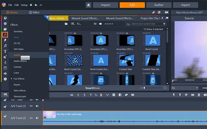
Task: Open the list view options dropdown
Action: [x=73, y=24]
